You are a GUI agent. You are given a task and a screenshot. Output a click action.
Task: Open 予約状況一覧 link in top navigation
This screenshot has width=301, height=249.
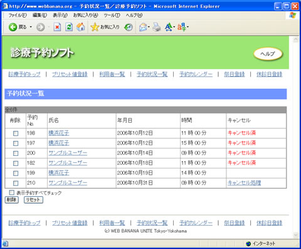coord(152,74)
